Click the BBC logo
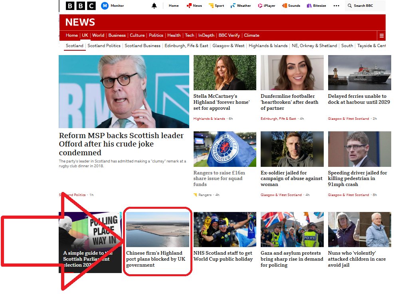This screenshot has height=295, width=394. tap(80, 6)
